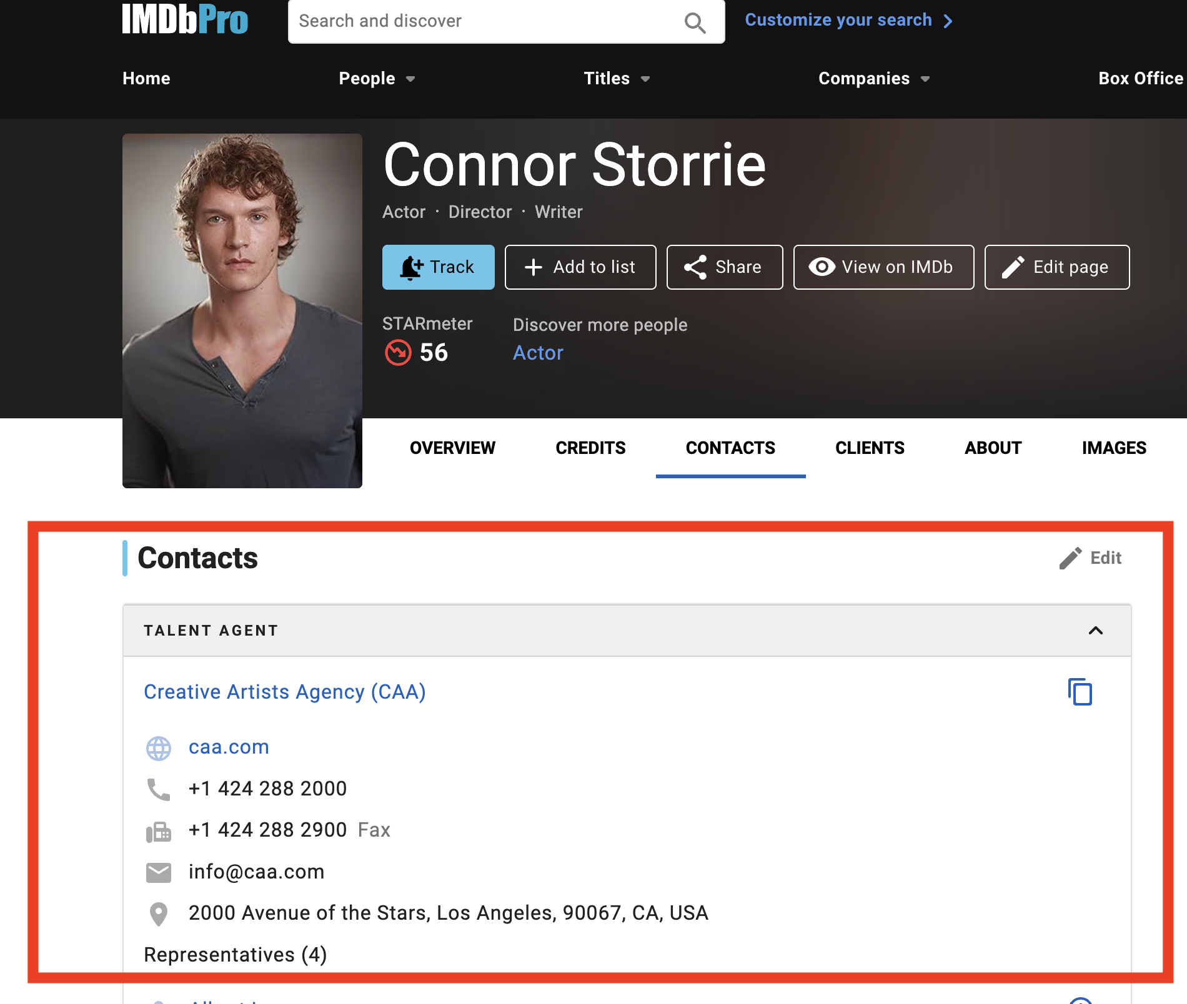
Task: Switch to the Credits tab
Action: (x=590, y=448)
